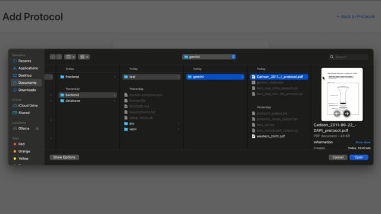Open the gemini folder path popup
The image size is (381, 214).
coord(209,57)
